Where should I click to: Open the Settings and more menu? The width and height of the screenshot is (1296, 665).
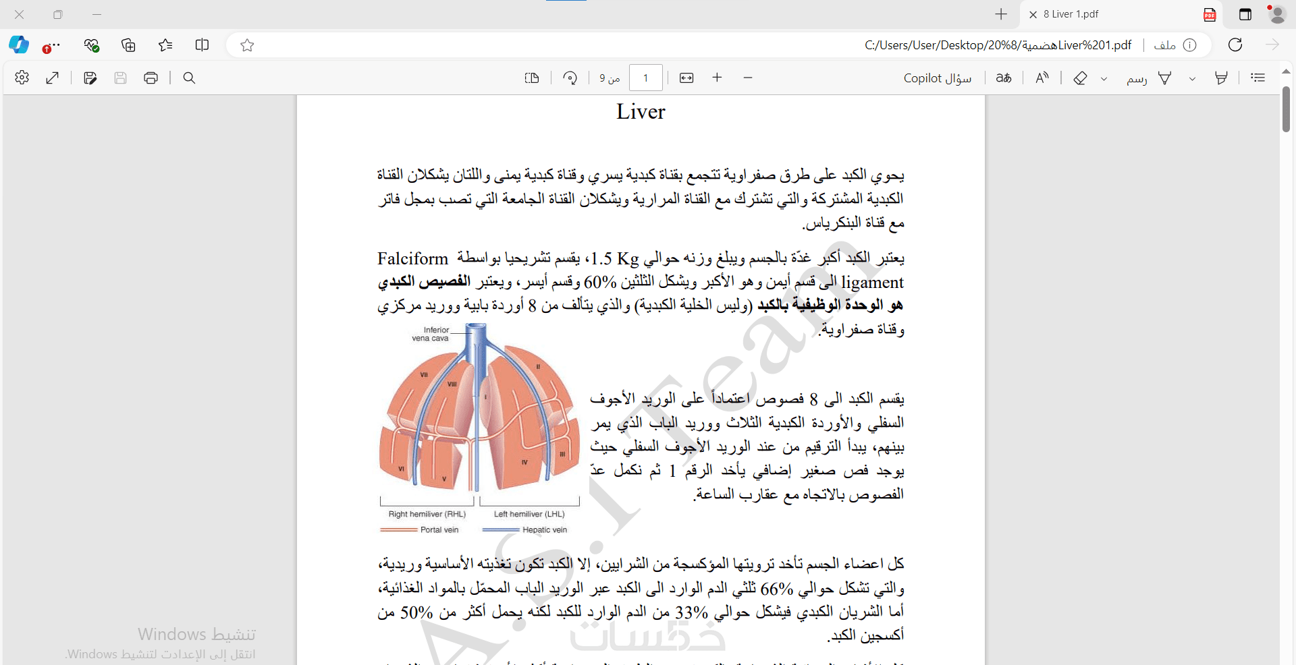51,46
